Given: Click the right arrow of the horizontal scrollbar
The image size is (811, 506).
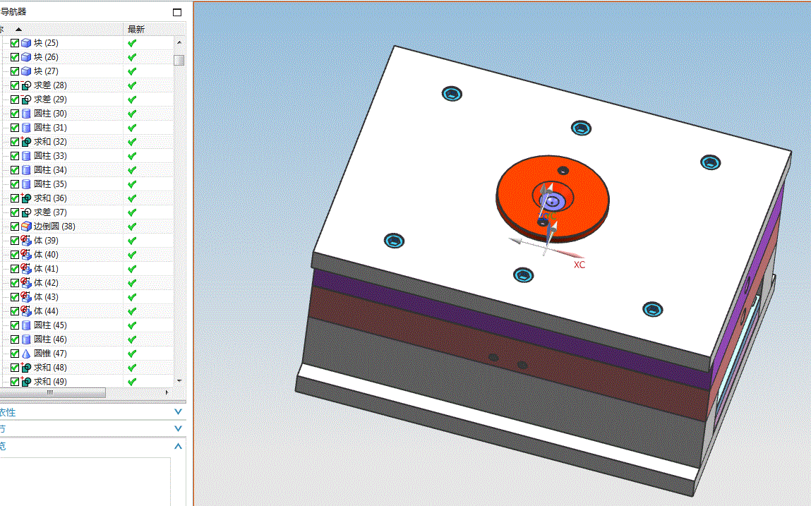Looking at the screenshot, I should 167,392.
